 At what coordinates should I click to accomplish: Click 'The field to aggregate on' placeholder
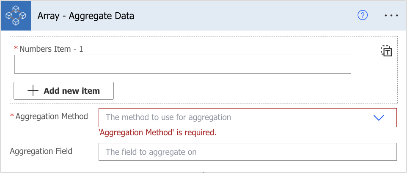151,152
